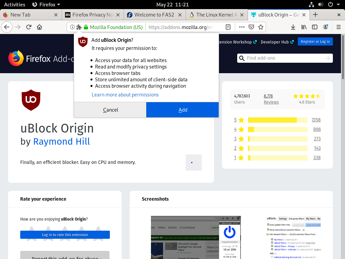Click the 5-star rating bar
This screenshot has height=259, width=345.
(x=278, y=120)
